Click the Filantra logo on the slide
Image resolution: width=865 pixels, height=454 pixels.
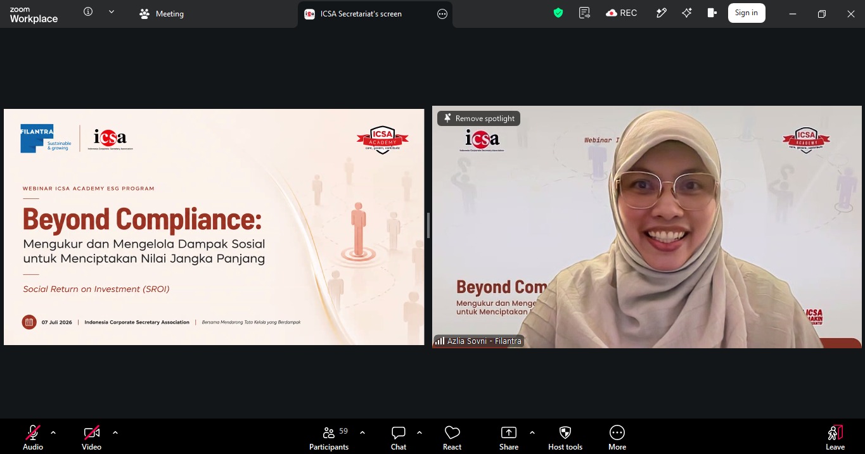pyautogui.click(x=46, y=138)
